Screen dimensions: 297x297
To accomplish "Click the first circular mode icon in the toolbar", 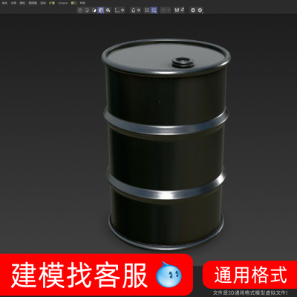I will point(80,10).
